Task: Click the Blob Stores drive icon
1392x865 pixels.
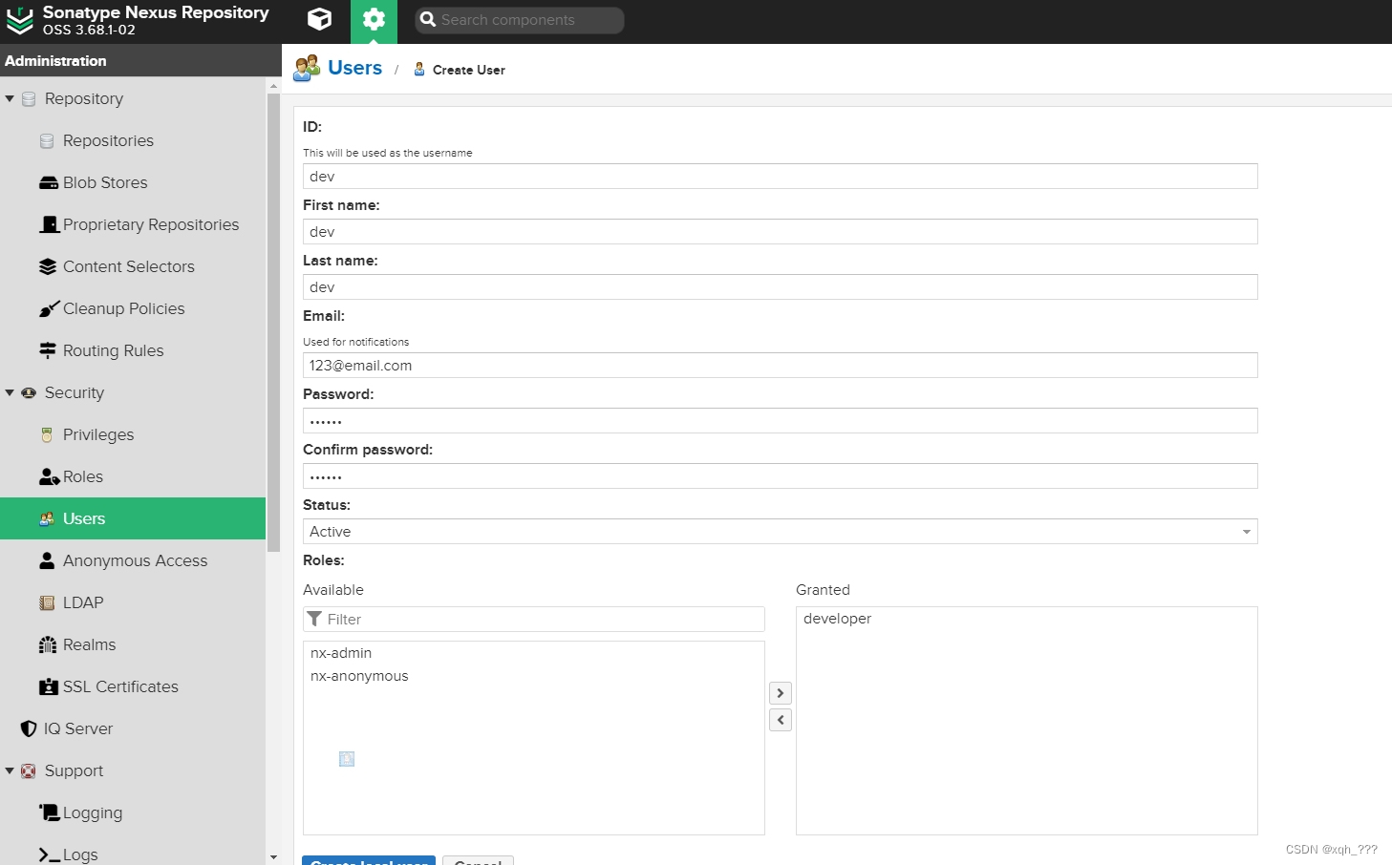Action: point(48,182)
